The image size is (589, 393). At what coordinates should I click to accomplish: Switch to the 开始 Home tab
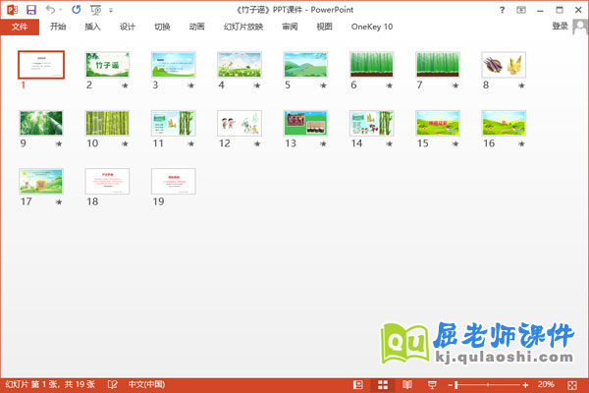pos(58,27)
